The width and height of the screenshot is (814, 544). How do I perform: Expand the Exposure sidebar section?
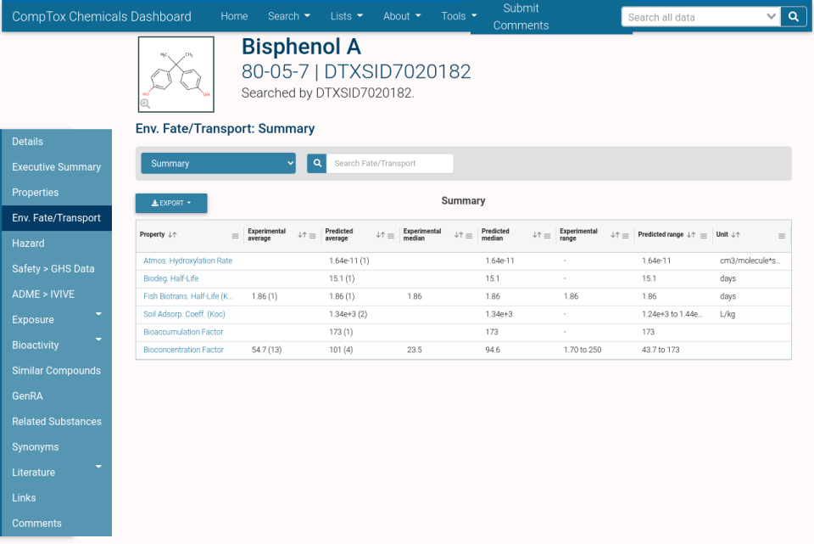point(98,314)
